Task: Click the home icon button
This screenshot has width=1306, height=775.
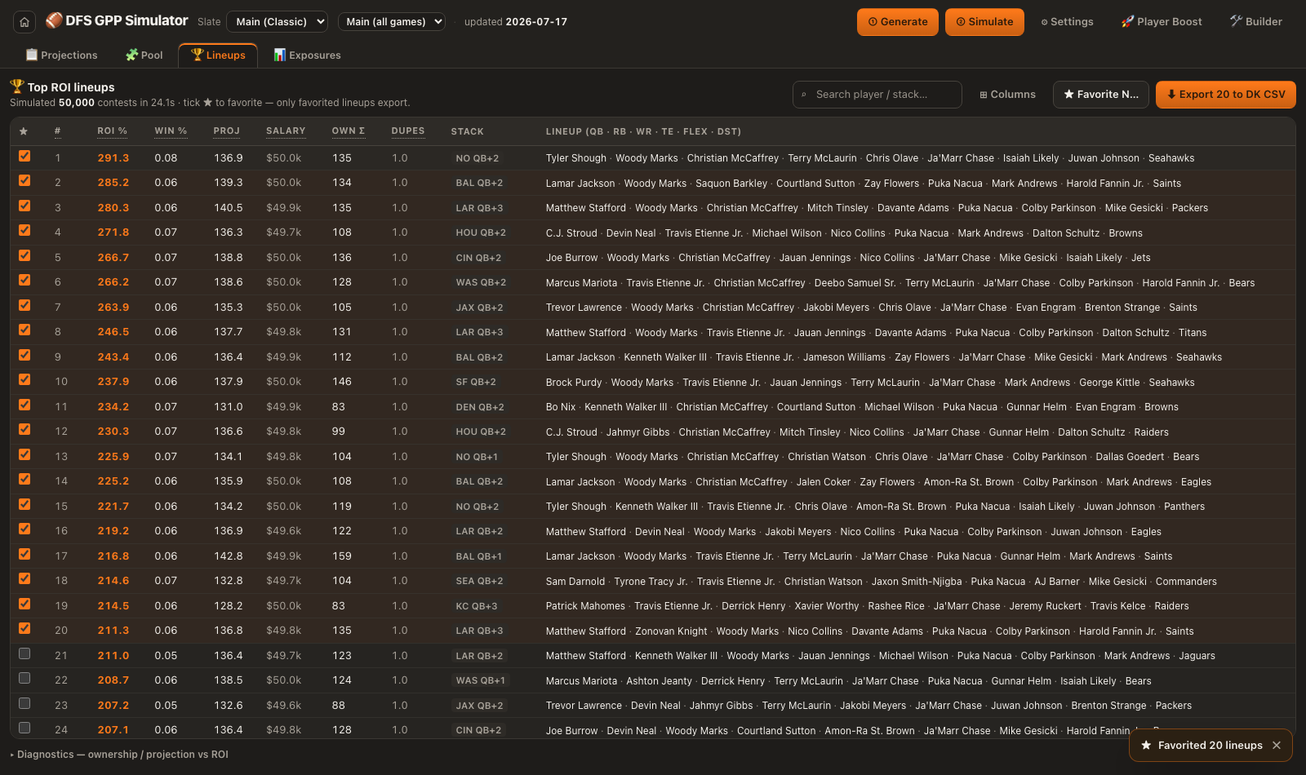Action: [24, 22]
